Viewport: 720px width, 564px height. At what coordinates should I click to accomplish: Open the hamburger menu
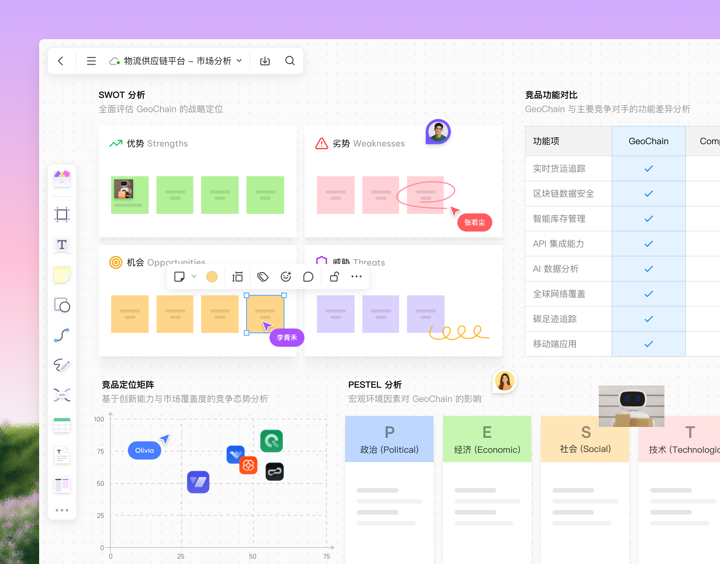(x=91, y=61)
